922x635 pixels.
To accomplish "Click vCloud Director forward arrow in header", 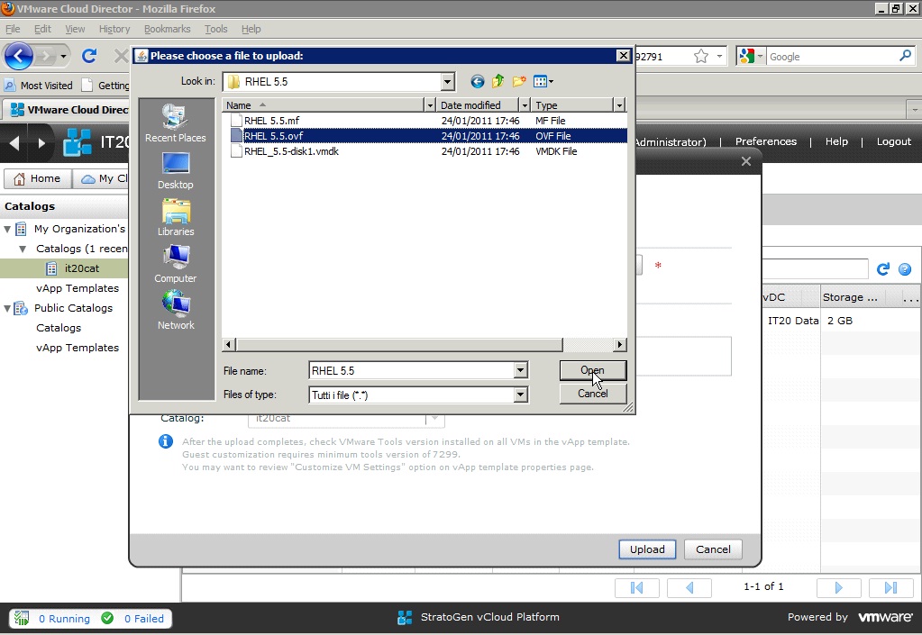I will (x=41, y=142).
